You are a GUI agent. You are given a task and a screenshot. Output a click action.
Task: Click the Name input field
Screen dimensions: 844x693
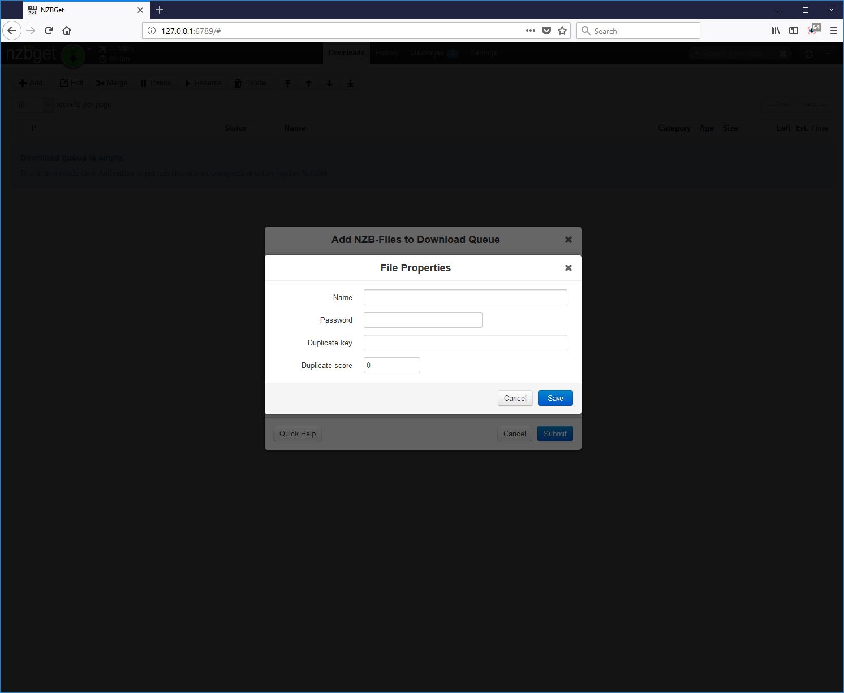(x=465, y=297)
